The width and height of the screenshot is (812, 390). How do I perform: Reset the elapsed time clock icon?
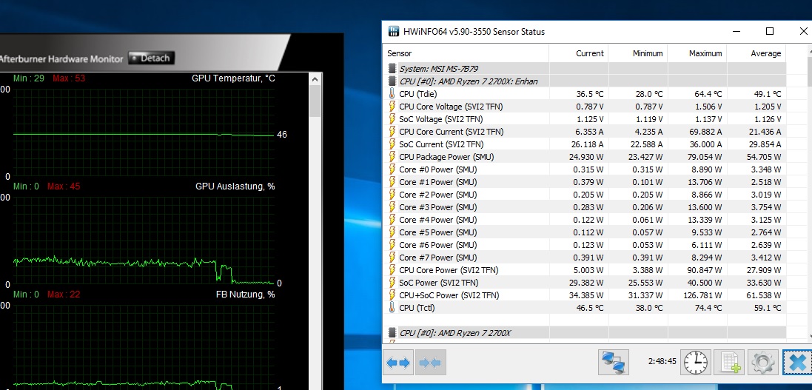coord(696,362)
